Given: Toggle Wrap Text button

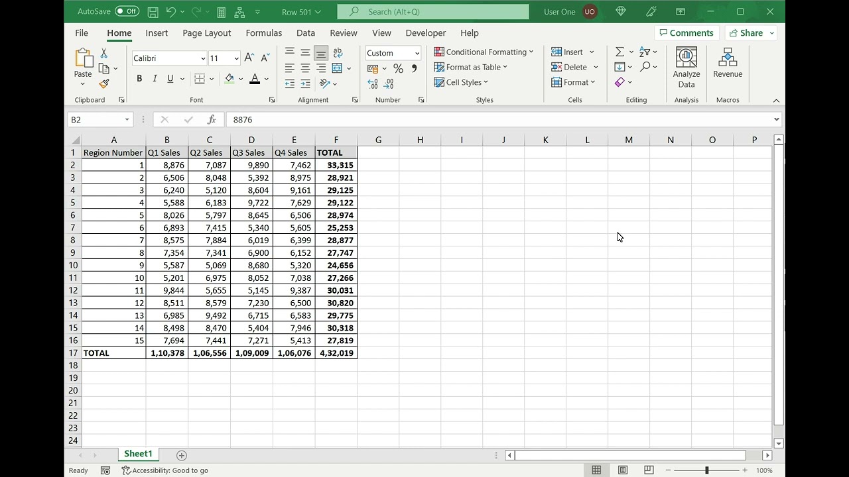Looking at the screenshot, I should (x=338, y=53).
